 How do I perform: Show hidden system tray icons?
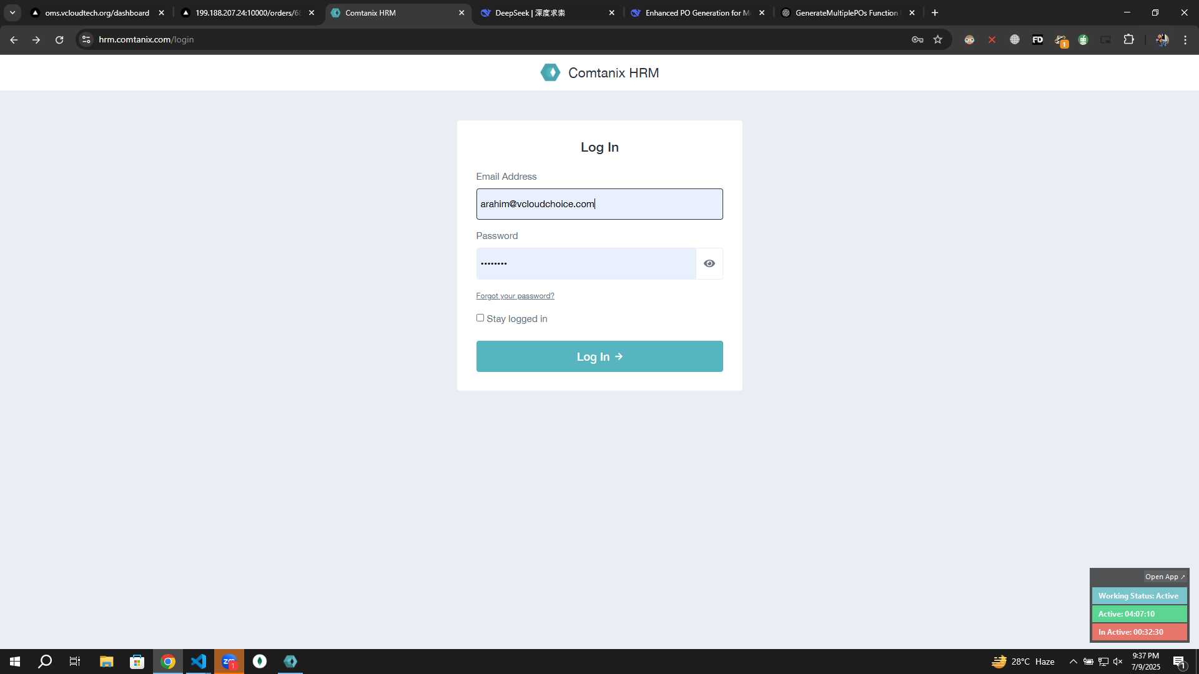[x=1073, y=662]
